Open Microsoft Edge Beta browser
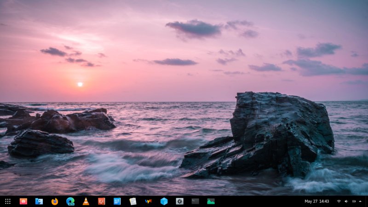368x207 pixels. pos(70,201)
